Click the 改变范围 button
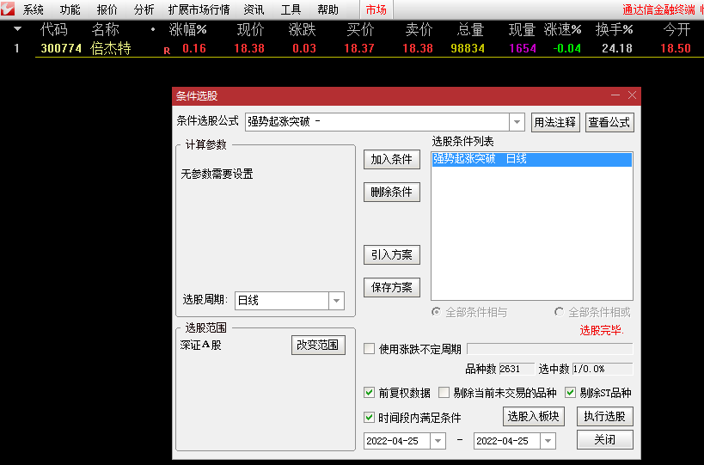Screen dimensions: 704x465 pos(318,346)
